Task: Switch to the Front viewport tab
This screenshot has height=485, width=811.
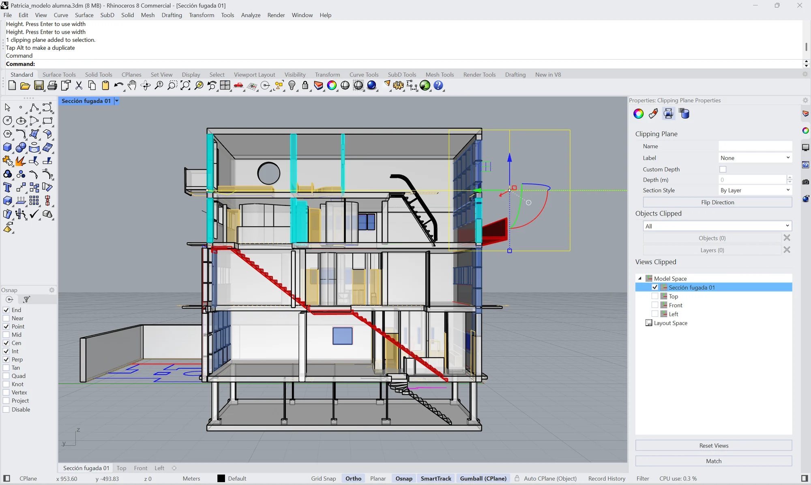Action: [x=141, y=468]
